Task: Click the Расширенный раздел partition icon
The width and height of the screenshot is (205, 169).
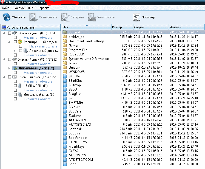Action: point(20,42)
